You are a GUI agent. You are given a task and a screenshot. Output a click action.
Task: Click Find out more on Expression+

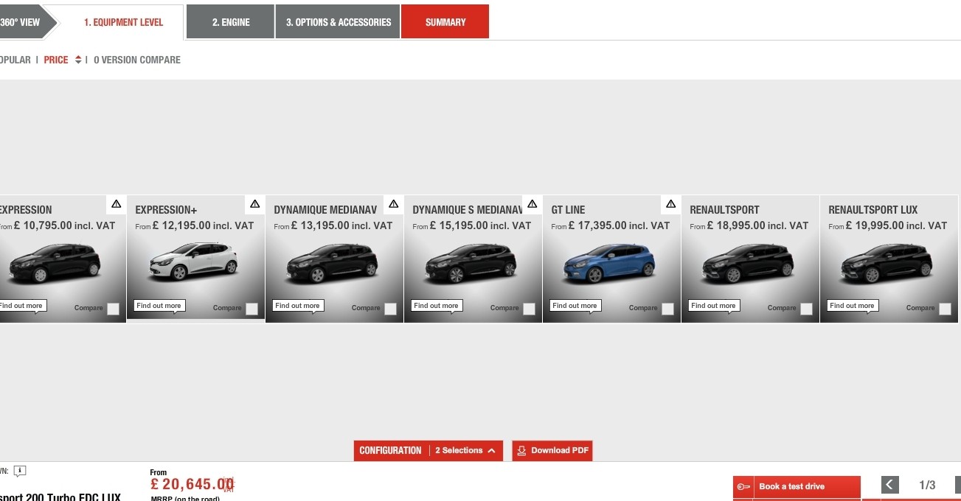tap(159, 306)
